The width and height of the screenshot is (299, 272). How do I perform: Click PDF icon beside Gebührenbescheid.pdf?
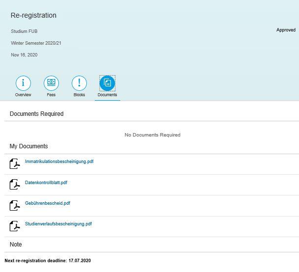15,205
